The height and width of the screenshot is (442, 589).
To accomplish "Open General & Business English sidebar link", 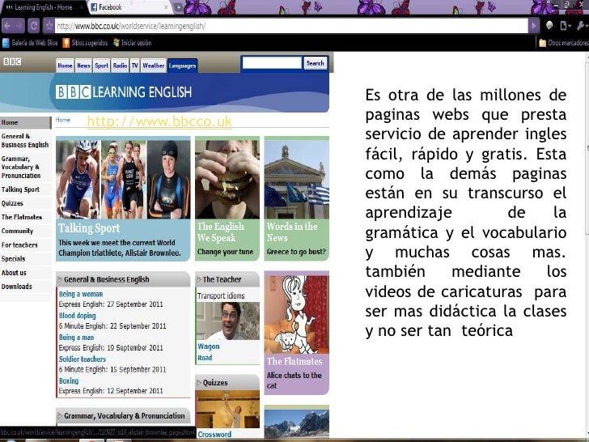I will click(26, 141).
